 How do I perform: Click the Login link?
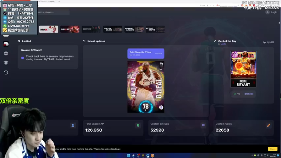click(x=274, y=12)
